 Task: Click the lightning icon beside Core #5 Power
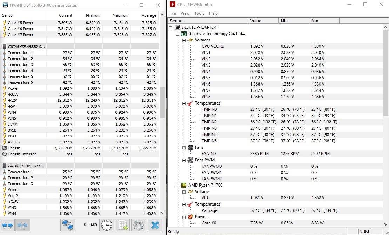4,22
